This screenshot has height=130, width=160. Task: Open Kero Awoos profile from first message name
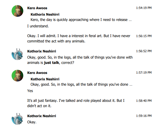[x=37, y=8]
